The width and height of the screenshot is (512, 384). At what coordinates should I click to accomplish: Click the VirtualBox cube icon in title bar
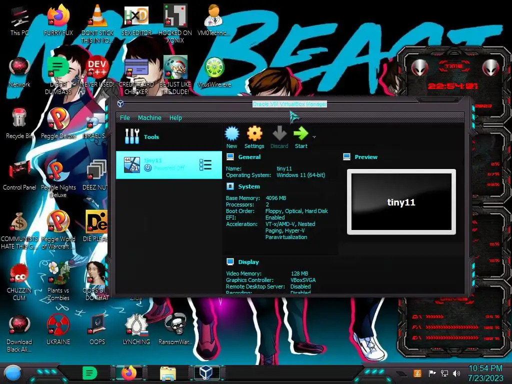[x=120, y=104]
